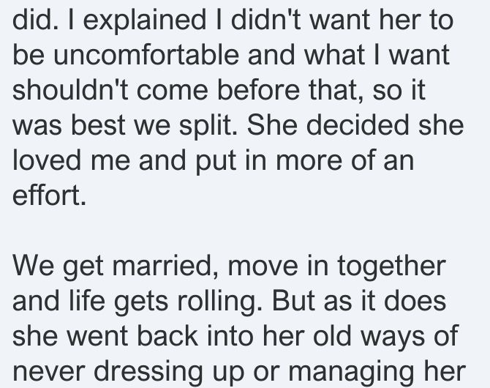Click on the word "best"
Image resolution: width=490 pixels, height=388 pixels.
click(x=98, y=124)
